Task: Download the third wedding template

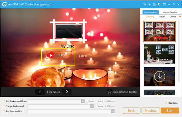Action: 160,76
